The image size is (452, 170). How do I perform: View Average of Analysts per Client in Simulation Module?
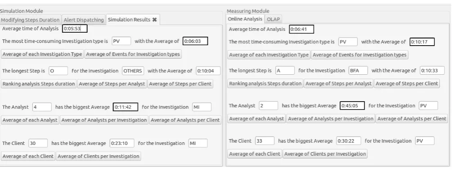pos(185,120)
